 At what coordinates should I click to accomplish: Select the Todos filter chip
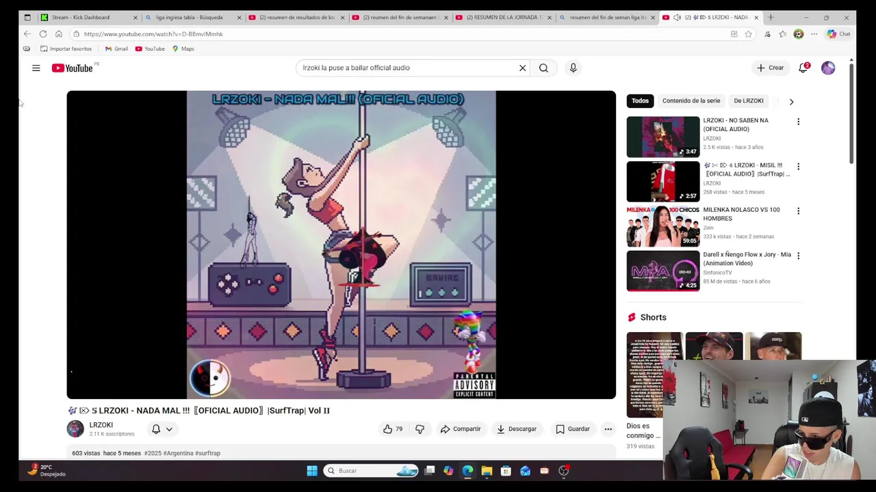640,101
